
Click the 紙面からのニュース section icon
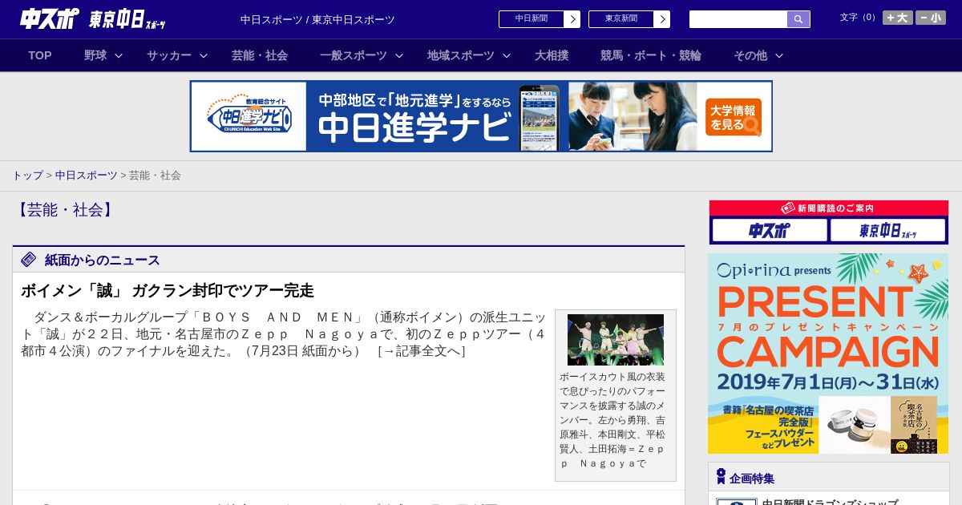29,260
